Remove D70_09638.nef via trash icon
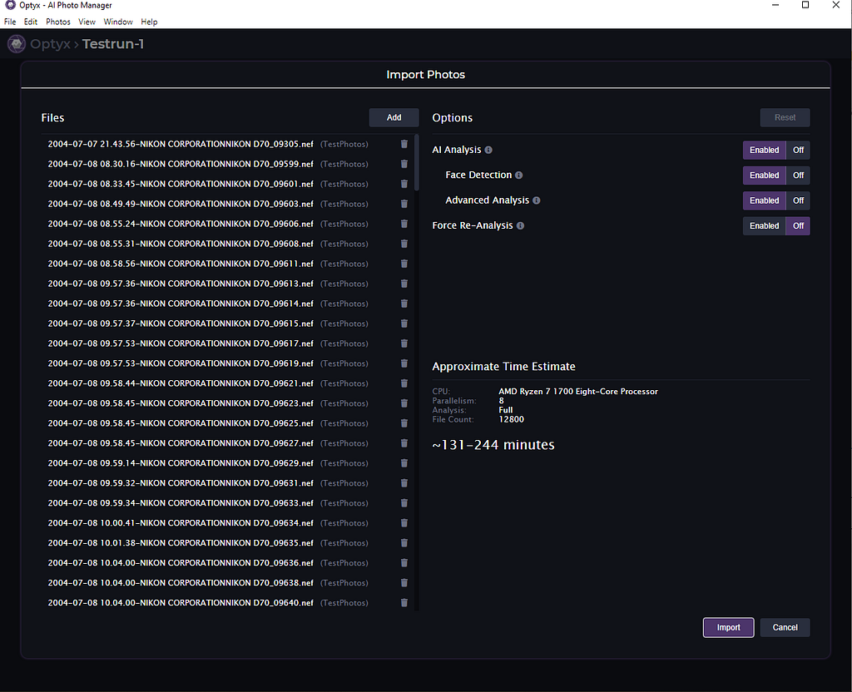 coord(404,583)
